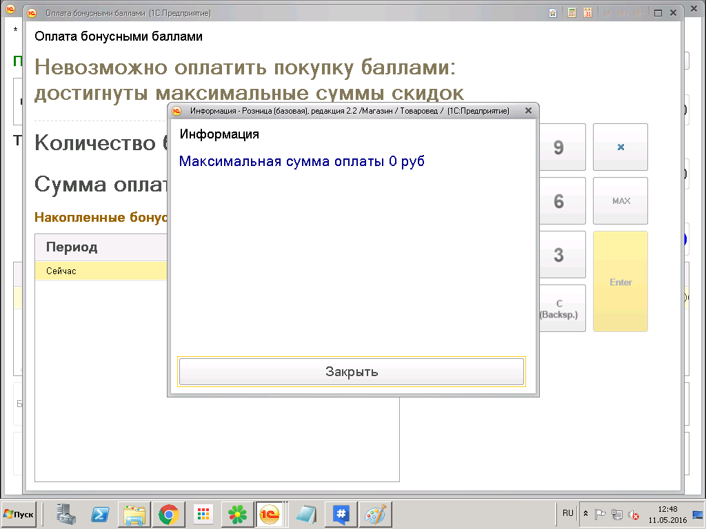
Task: Open the calendar icon in title bar
Action: (587, 13)
